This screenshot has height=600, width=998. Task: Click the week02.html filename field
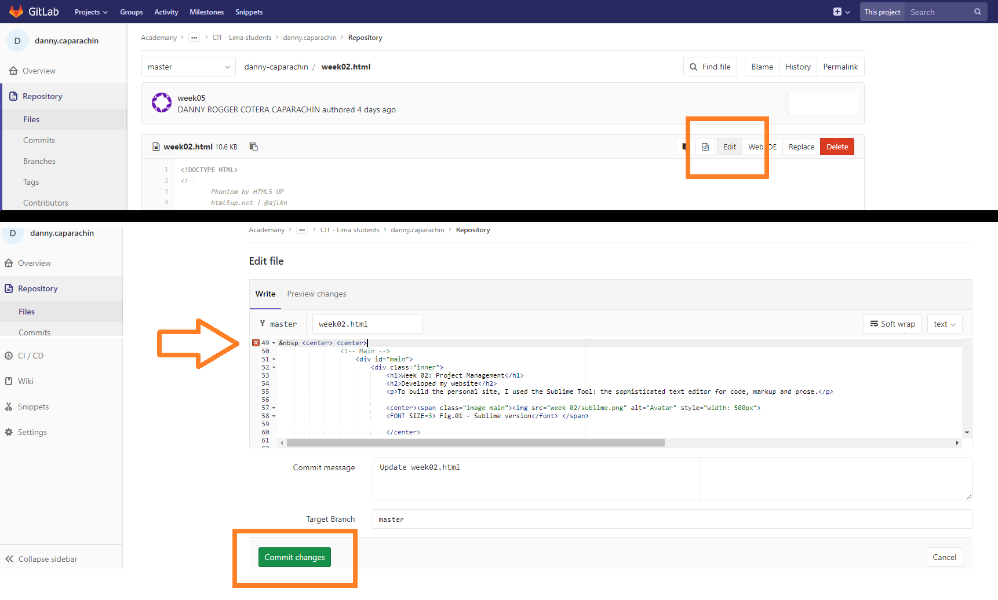tap(367, 324)
